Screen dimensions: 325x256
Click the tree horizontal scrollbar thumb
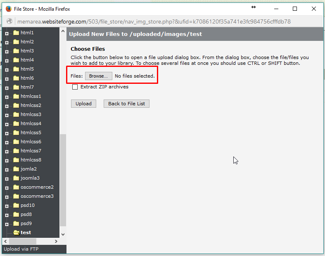[x=23, y=241]
